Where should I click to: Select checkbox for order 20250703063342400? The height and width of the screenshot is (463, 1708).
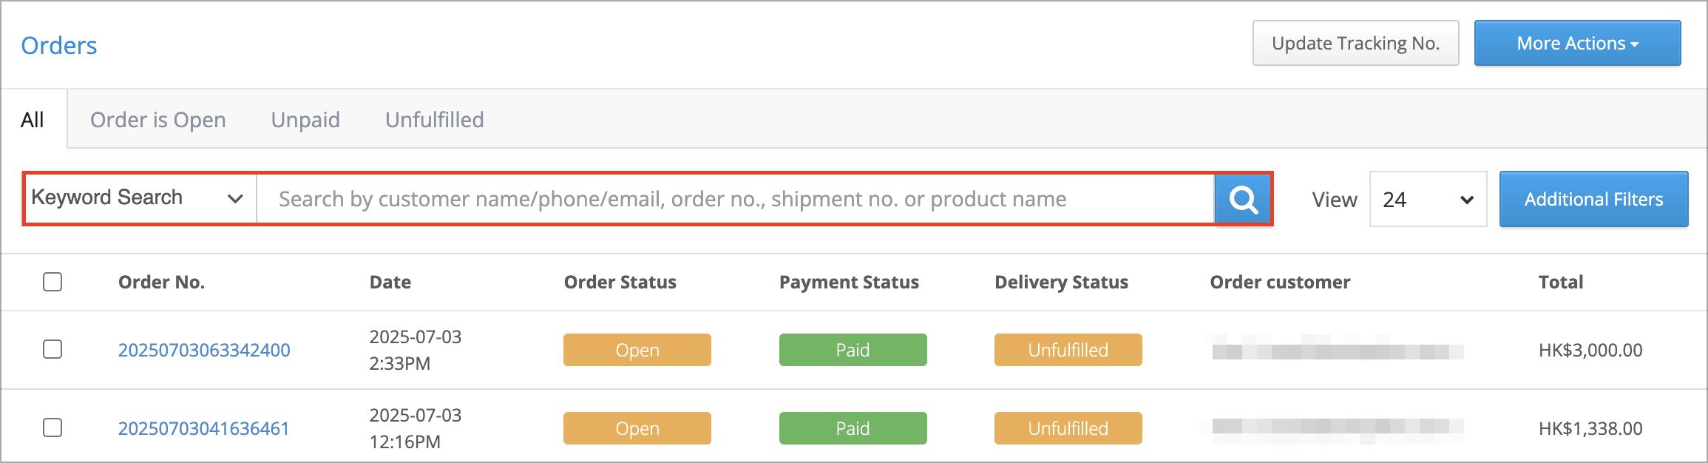pyautogui.click(x=52, y=349)
